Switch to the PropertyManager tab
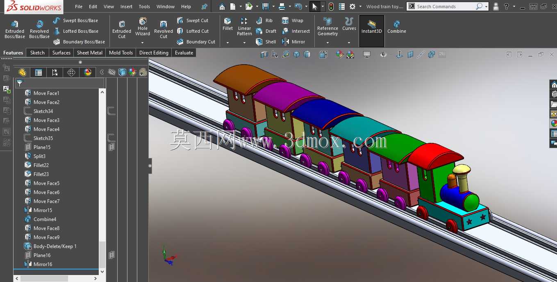This screenshot has width=557, height=282. pos(39,72)
